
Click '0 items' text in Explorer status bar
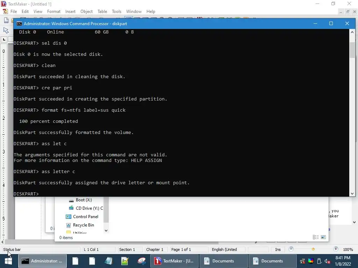pos(66,237)
